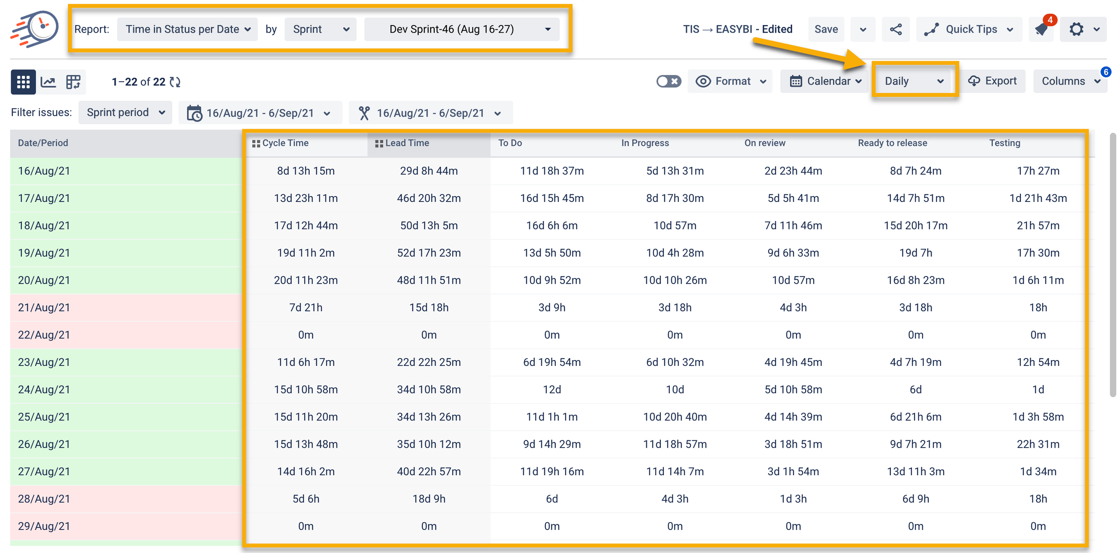The height and width of the screenshot is (553, 1117).
Task: Click the Time in Status app logo
Action: coord(35,29)
